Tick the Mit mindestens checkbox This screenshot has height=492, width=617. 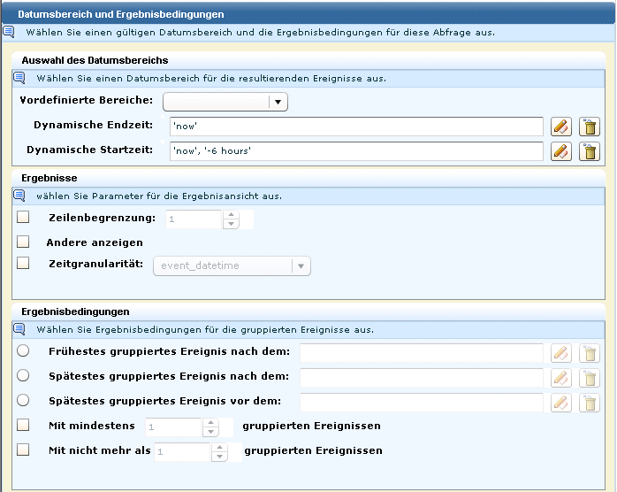[x=23, y=426]
